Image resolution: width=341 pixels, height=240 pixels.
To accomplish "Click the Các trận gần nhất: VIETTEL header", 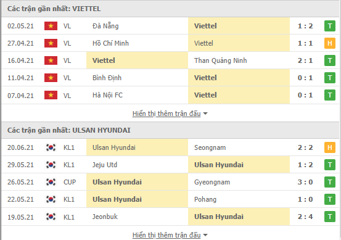I will [54, 9].
